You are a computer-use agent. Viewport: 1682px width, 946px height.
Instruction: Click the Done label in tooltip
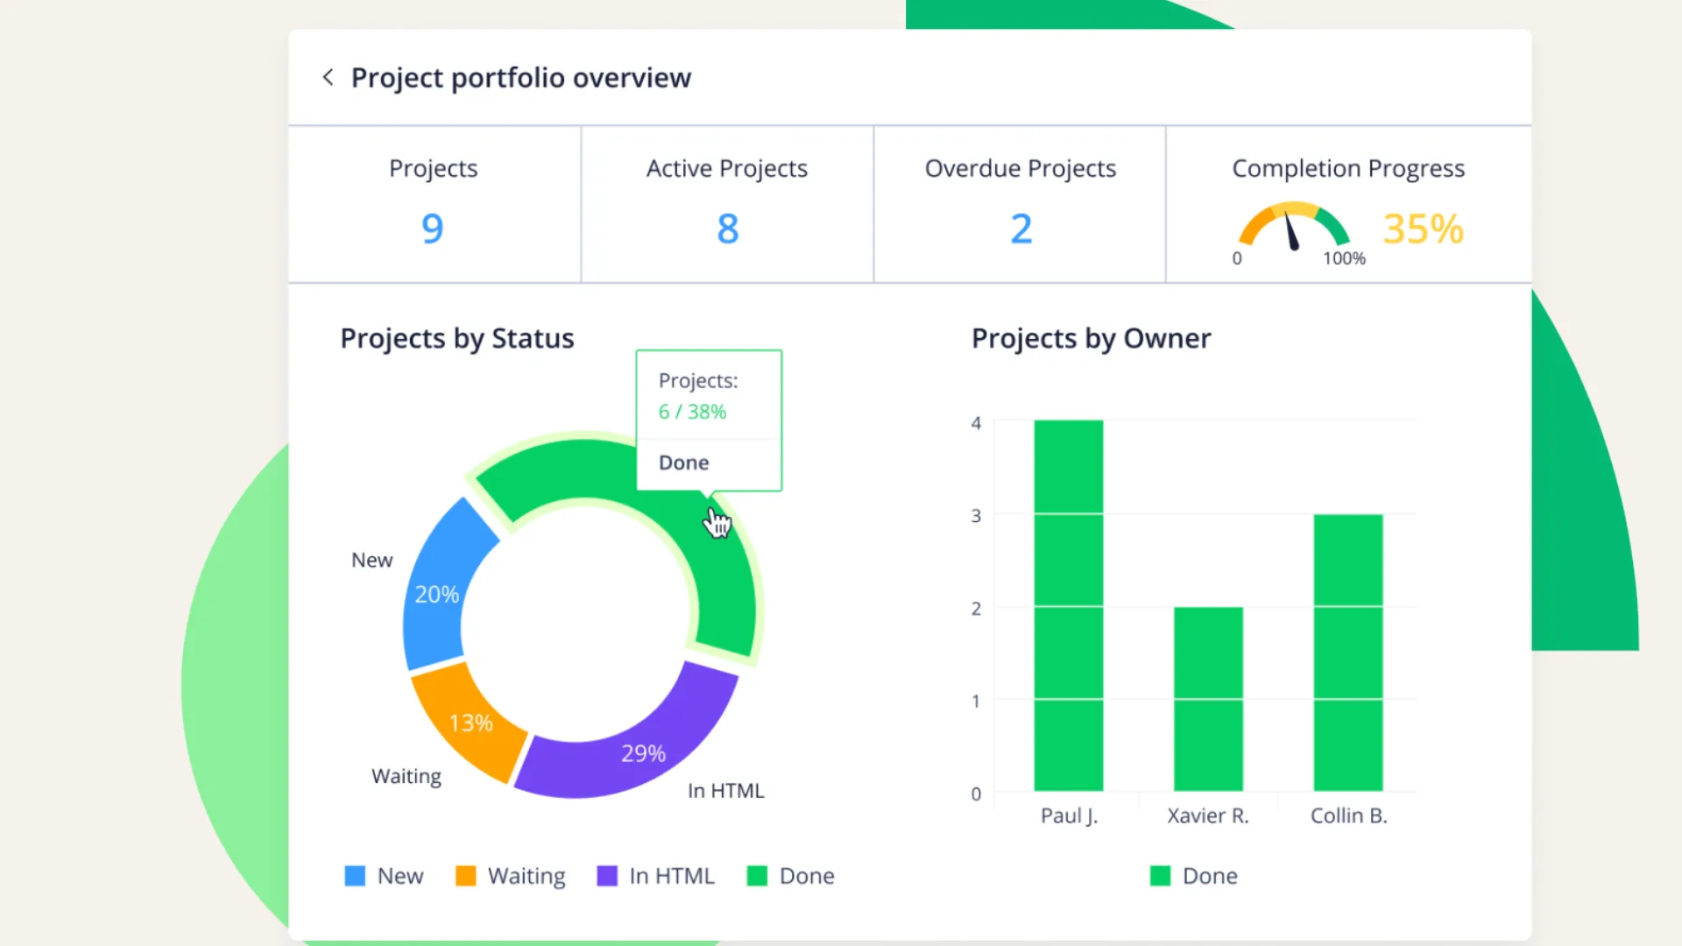(x=683, y=462)
